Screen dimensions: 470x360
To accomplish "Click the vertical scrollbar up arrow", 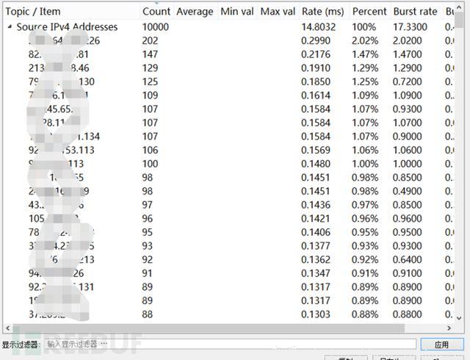I will (x=459, y=7).
